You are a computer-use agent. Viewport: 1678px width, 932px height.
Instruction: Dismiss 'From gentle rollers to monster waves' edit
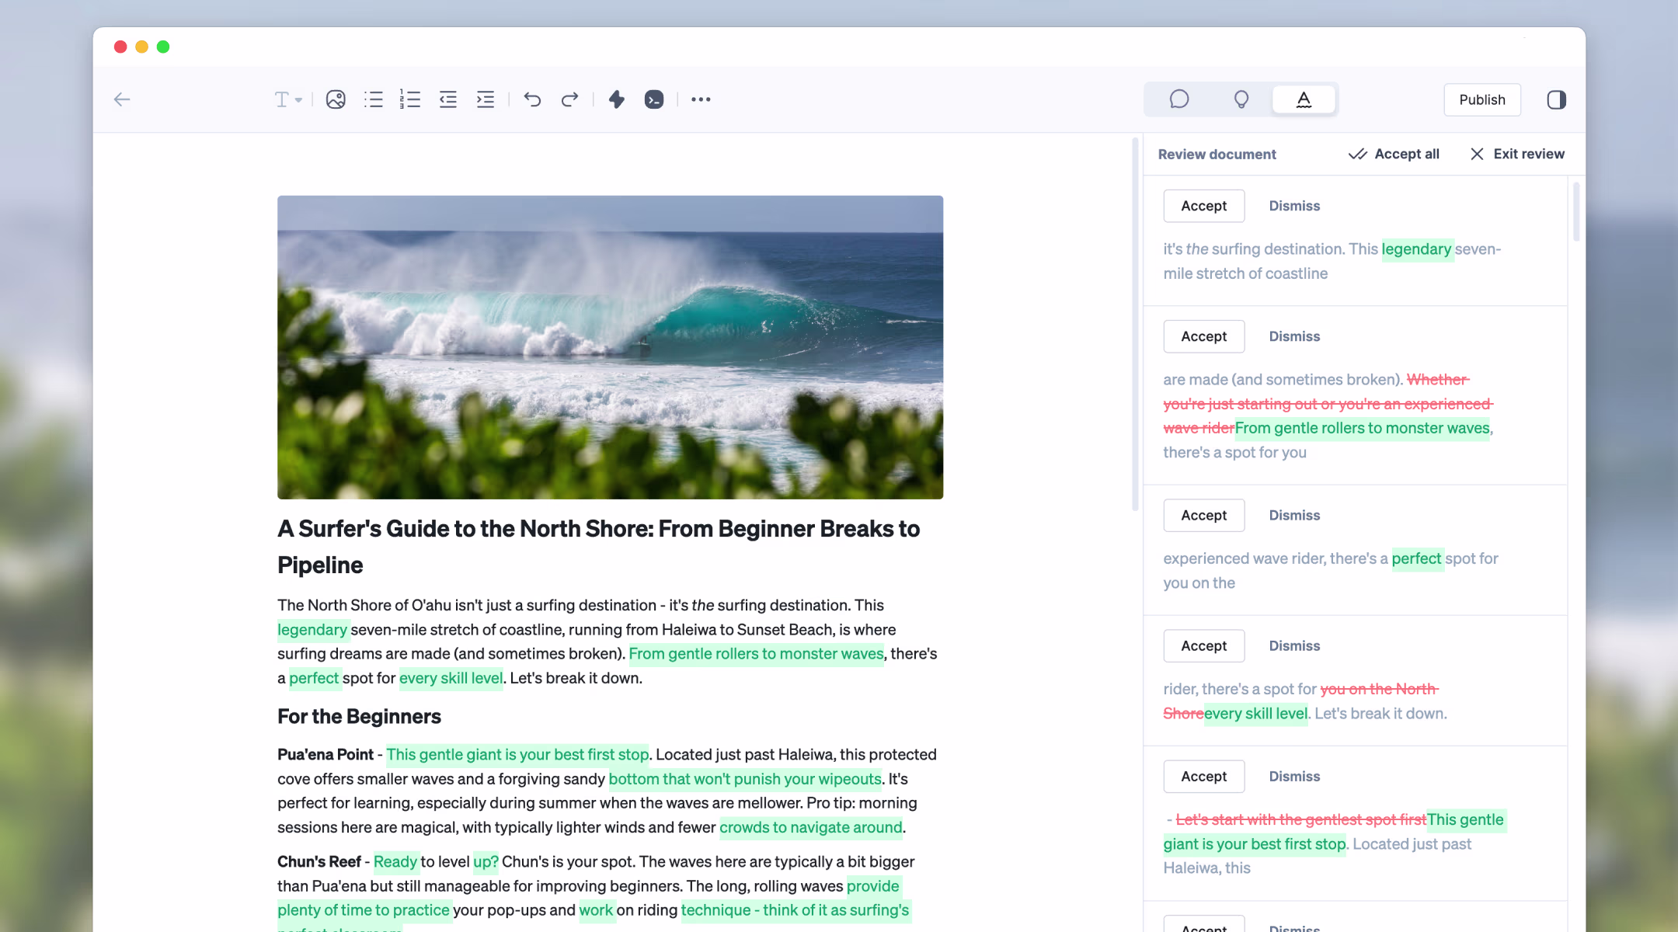click(1294, 336)
